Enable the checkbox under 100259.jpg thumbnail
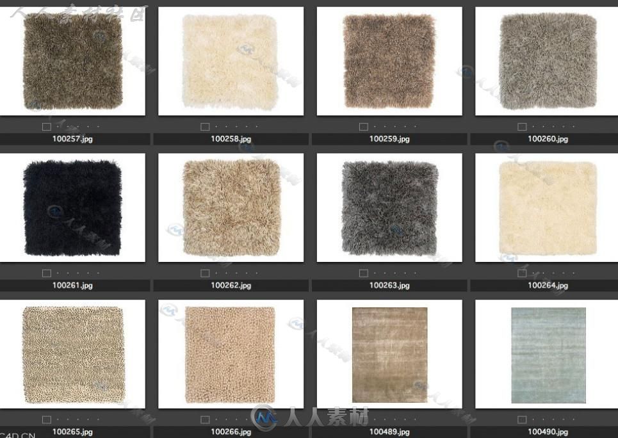 (364, 127)
